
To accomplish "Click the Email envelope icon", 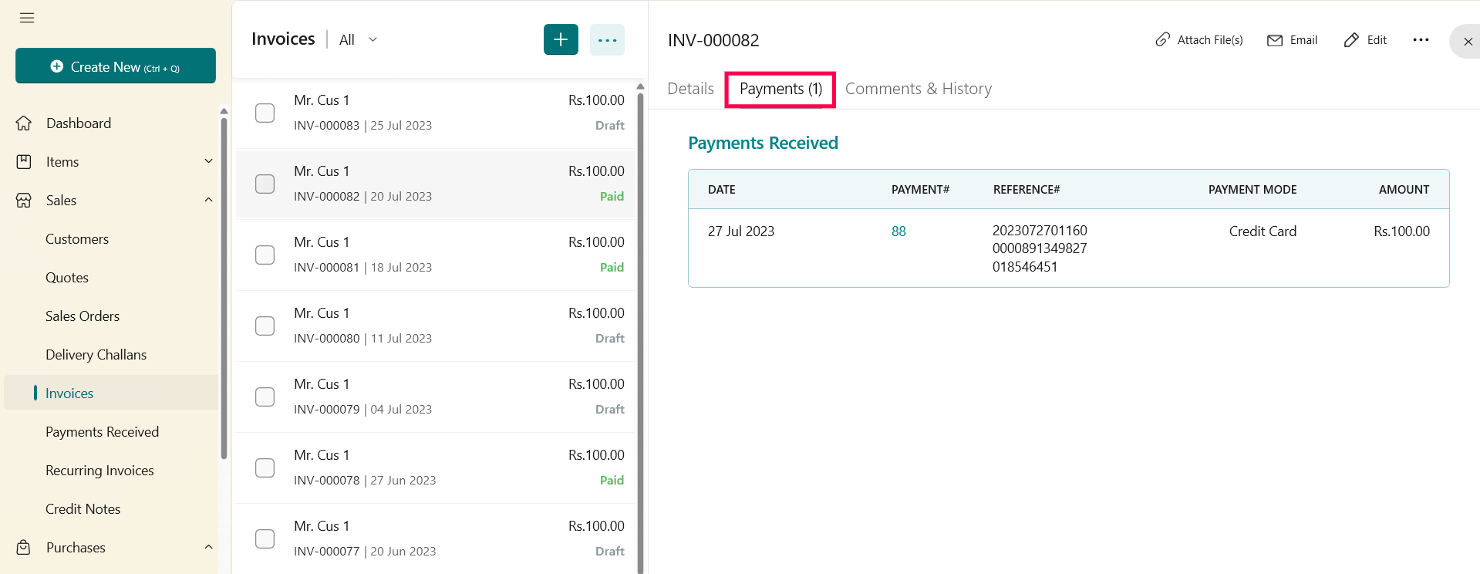I will tap(1274, 40).
